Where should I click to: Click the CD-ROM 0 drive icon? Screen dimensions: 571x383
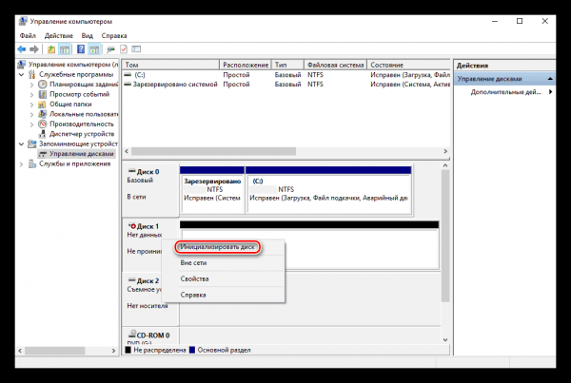pyautogui.click(x=132, y=335)
